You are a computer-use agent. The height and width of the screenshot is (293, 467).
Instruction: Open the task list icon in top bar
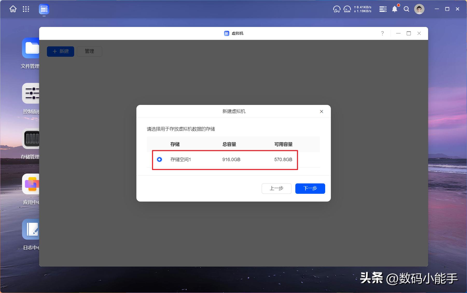pos(383,9)
